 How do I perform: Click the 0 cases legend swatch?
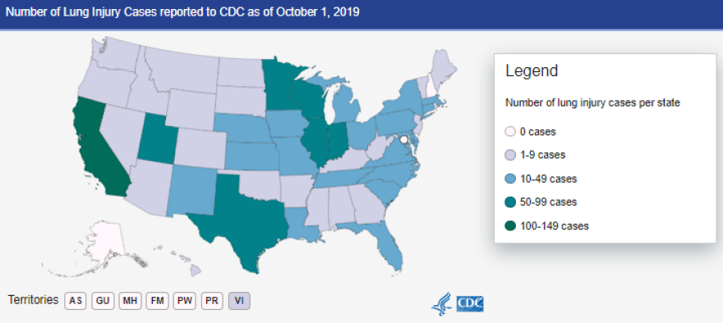510,132
